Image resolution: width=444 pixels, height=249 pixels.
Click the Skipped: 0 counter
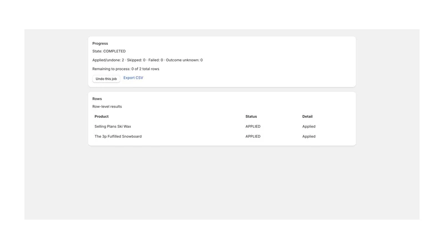(136, 60)
